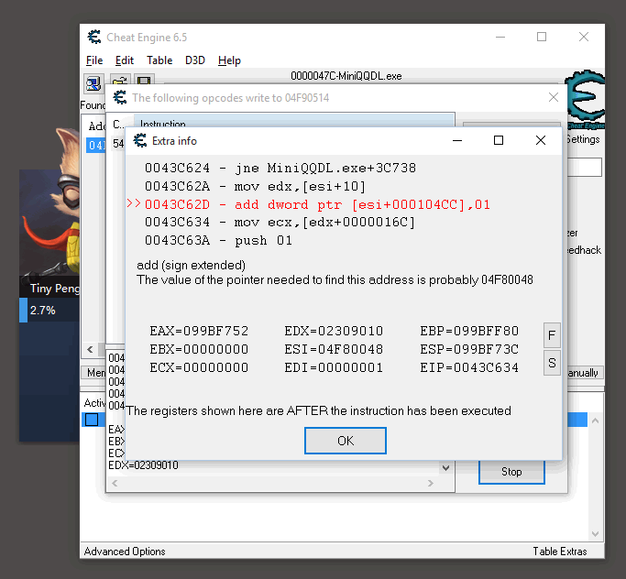
Task: Click left arrow of opcodes horizontal scrollbar
Action: [115, 483]
